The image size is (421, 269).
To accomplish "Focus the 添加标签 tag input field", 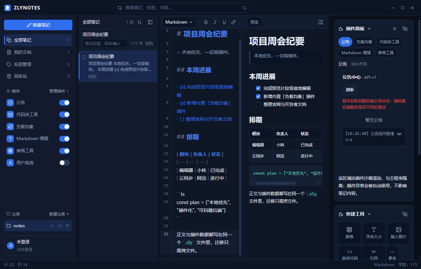I will 105,43.
